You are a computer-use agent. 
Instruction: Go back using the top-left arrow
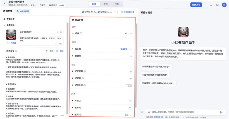coord(4,3)
